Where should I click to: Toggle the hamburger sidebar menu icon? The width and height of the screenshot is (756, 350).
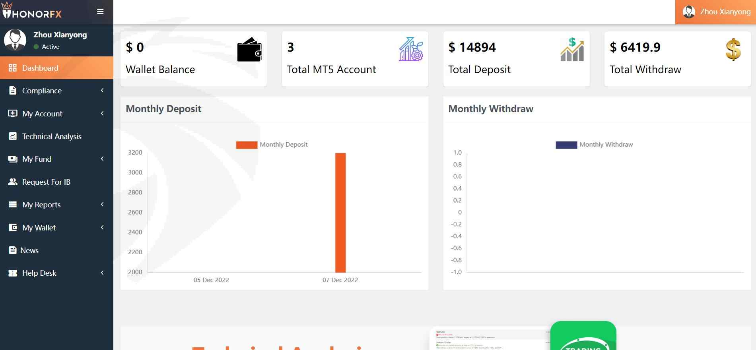(100, 12)
